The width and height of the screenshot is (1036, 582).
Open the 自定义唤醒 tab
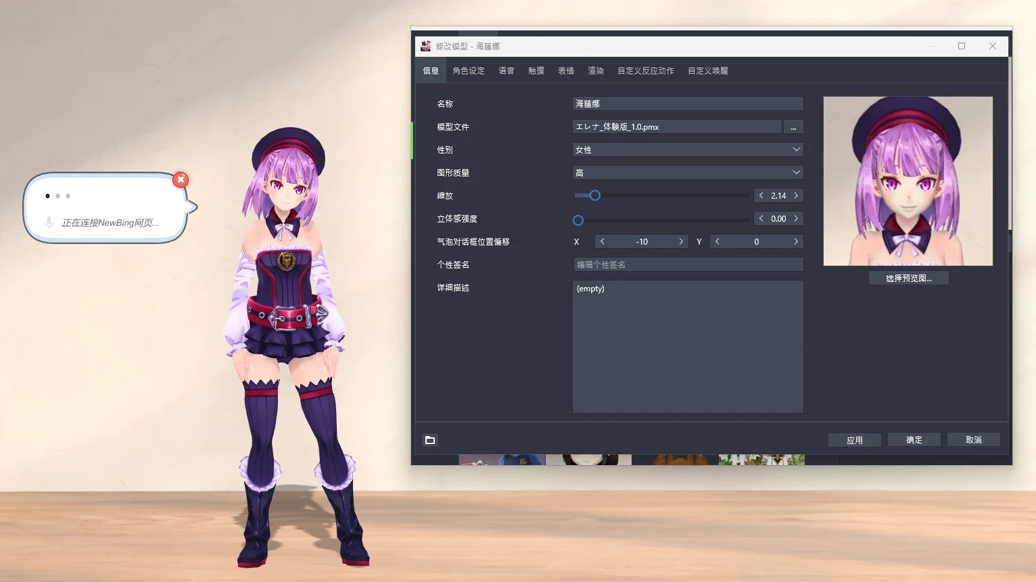(708, 71)
